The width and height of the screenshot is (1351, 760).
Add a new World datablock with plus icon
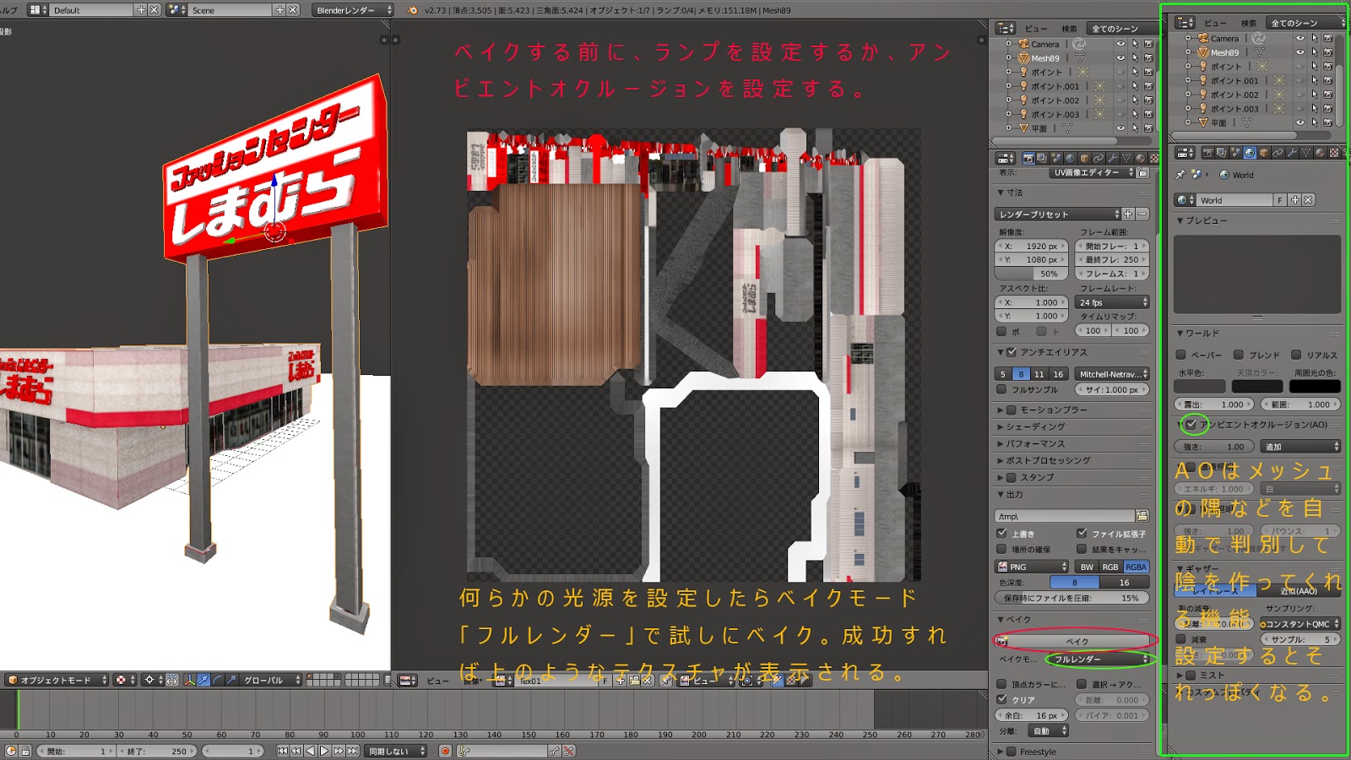1294,200
